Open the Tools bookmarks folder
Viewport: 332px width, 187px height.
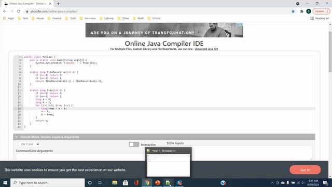pos(71,18)
